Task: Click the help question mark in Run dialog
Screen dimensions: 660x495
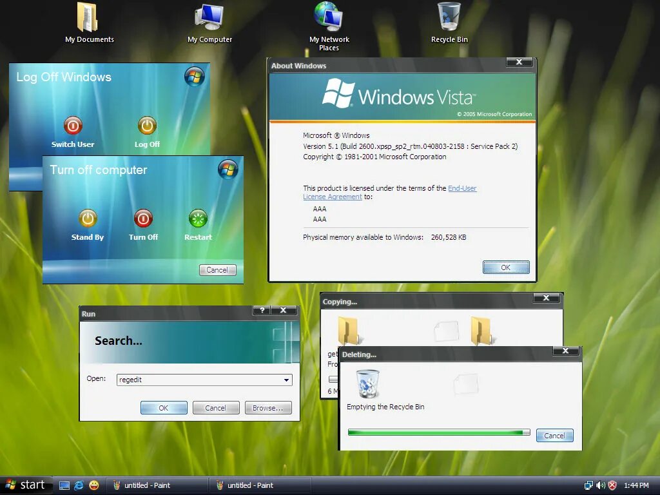Action: point(262,310)
